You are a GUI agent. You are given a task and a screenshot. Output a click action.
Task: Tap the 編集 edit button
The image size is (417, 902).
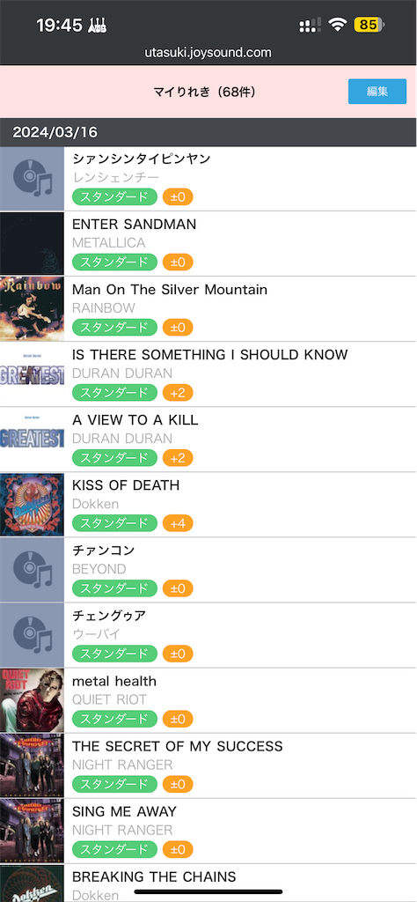pyautogui.click(x=377, y=92)
